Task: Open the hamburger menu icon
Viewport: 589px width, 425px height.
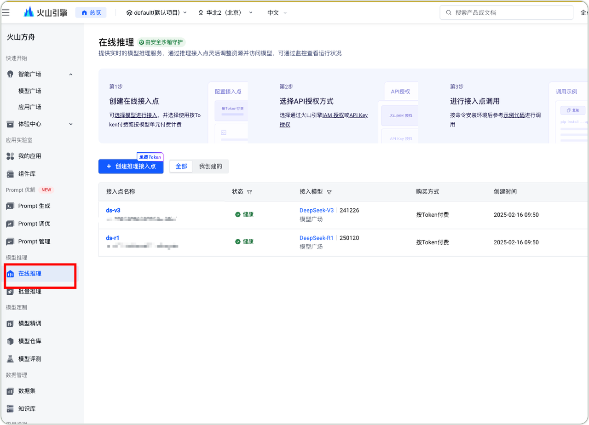Action: 6,12
